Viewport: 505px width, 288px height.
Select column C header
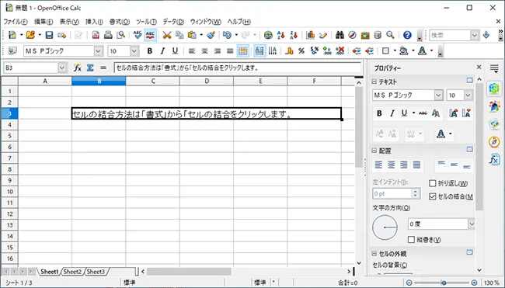coord(152,81)
